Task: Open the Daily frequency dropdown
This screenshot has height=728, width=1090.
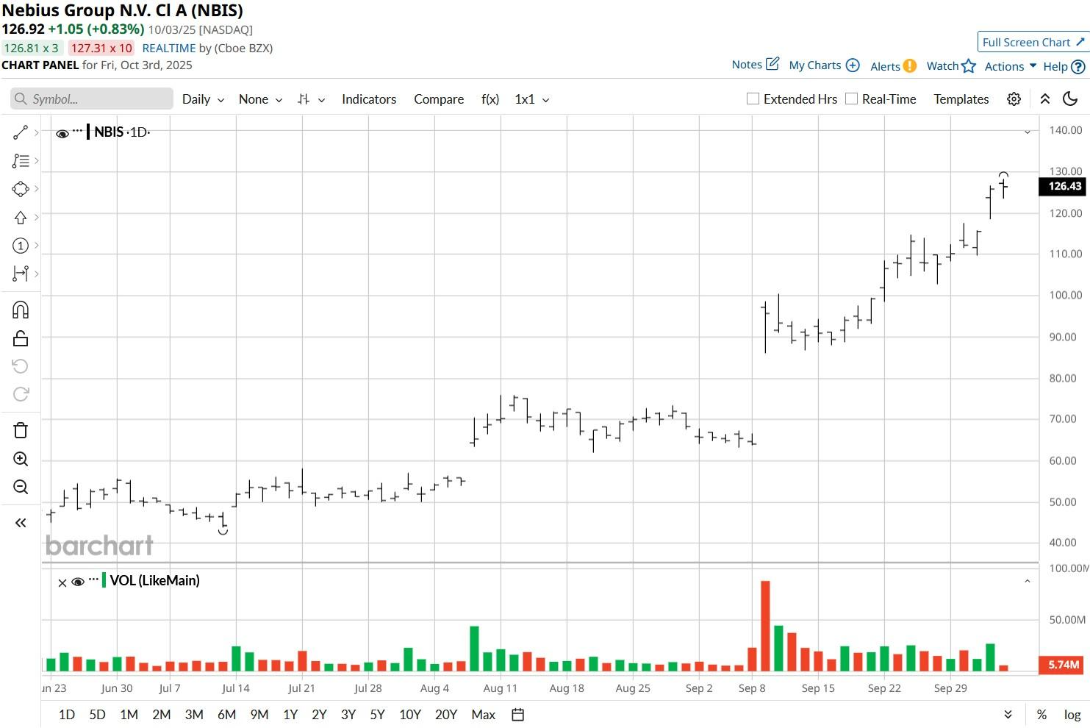Action: pos(203,99)
